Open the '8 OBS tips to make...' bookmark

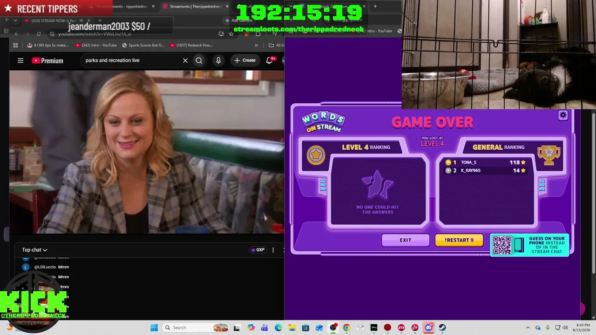pyautogui.click(x=48, y=45)
